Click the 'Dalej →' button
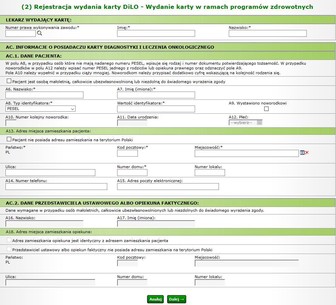 (x=177, y=299)
